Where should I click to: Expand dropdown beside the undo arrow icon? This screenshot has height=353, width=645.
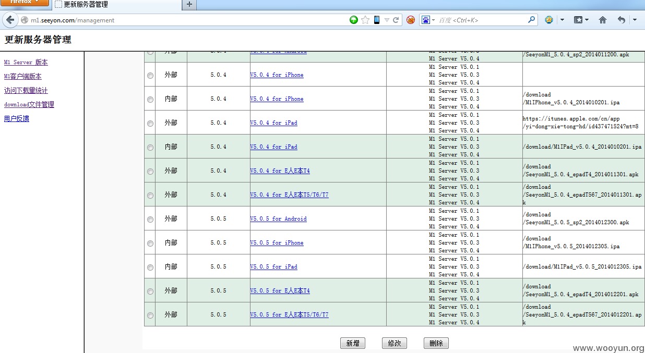635,20
